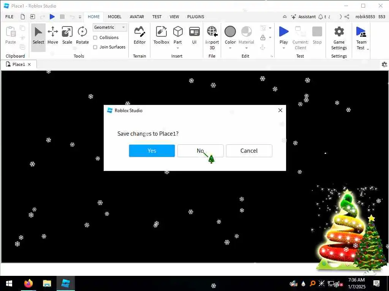Open the Geometric mode dropdown
The image size is (389, 291).
coord(110,27)
